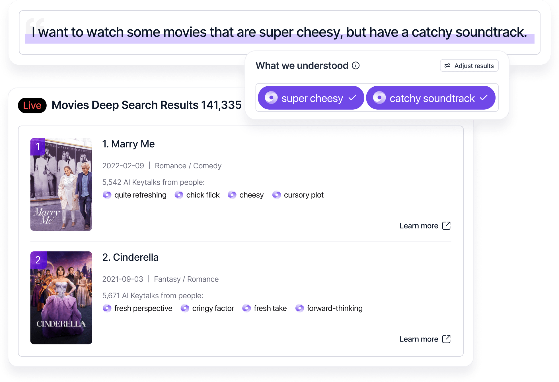Click the circle icon in super cheesy chip
Image resolution: width=559 pixels, height=382 pixels.
(x=271, y=98)
